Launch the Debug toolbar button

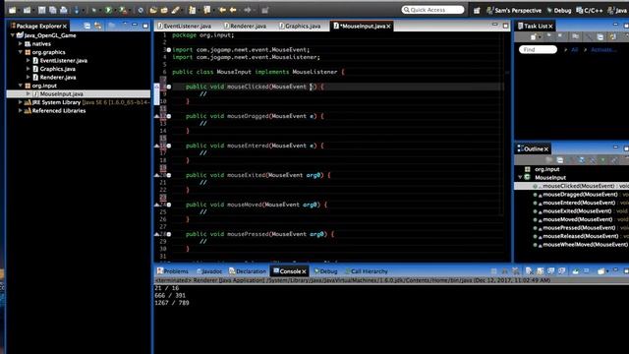coord(94,10)
